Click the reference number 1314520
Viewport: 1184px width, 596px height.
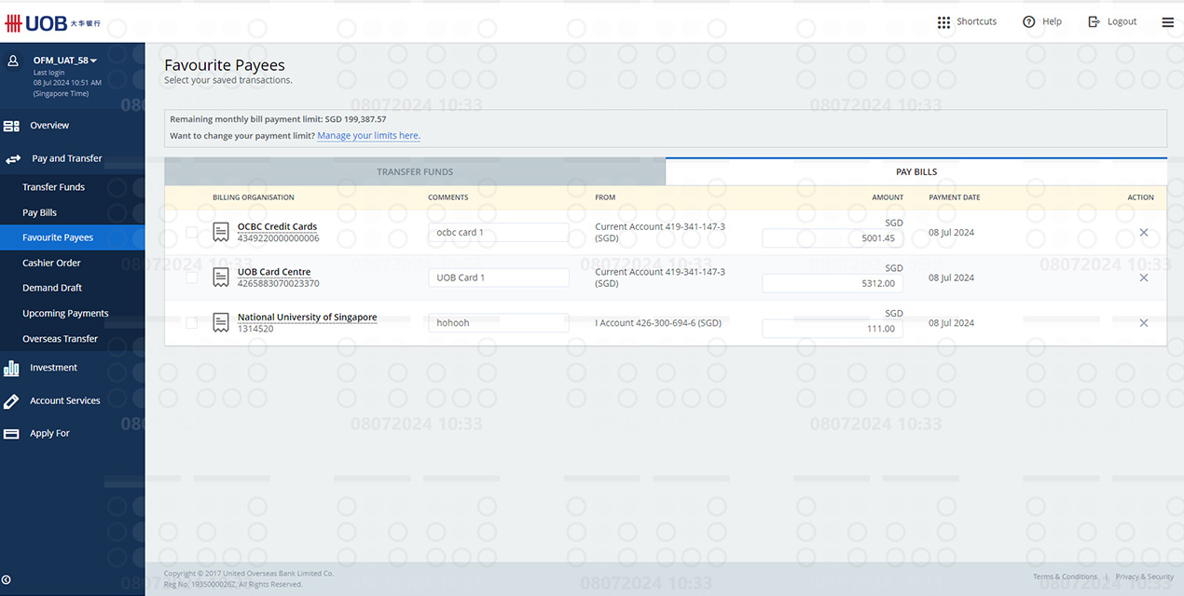point(255,329)
